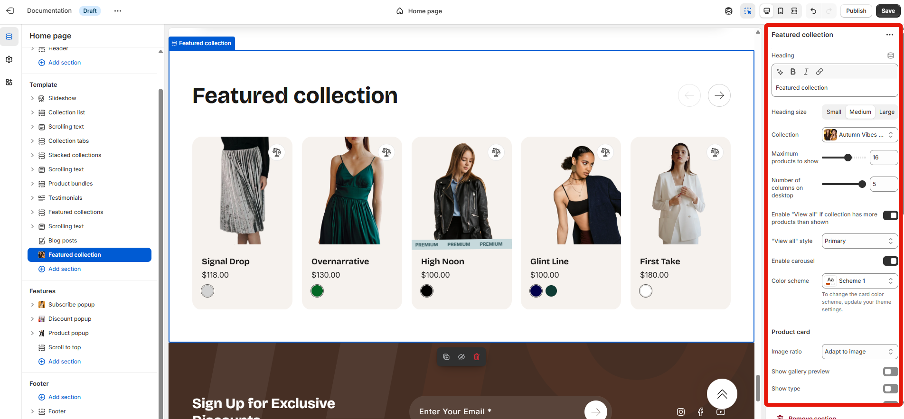Click the Save button

[888, 11]
